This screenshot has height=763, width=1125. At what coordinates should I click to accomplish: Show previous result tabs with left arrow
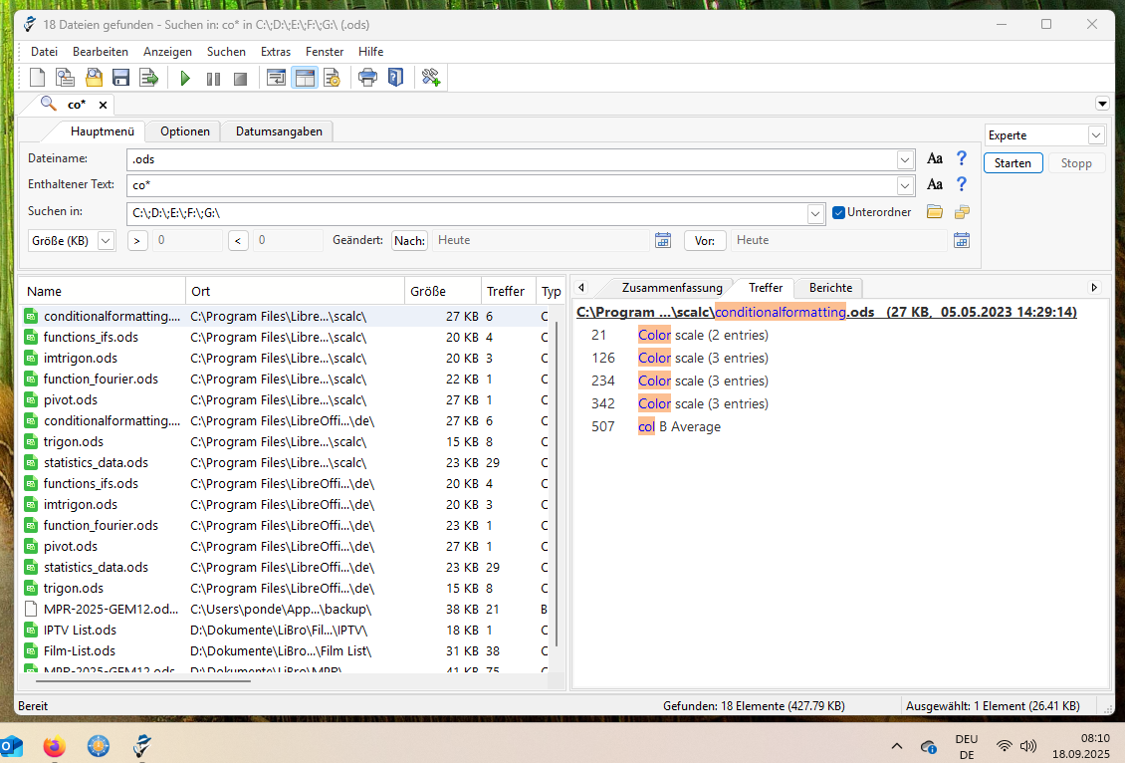click(x=581, y=287)
